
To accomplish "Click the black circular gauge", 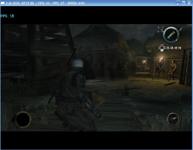I will [23, 119].
